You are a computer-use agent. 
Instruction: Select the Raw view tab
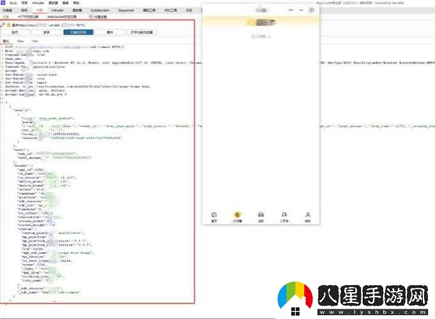20,41
